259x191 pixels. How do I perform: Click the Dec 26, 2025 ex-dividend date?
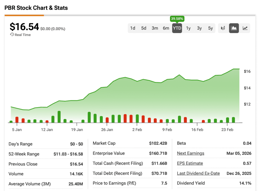239,173
